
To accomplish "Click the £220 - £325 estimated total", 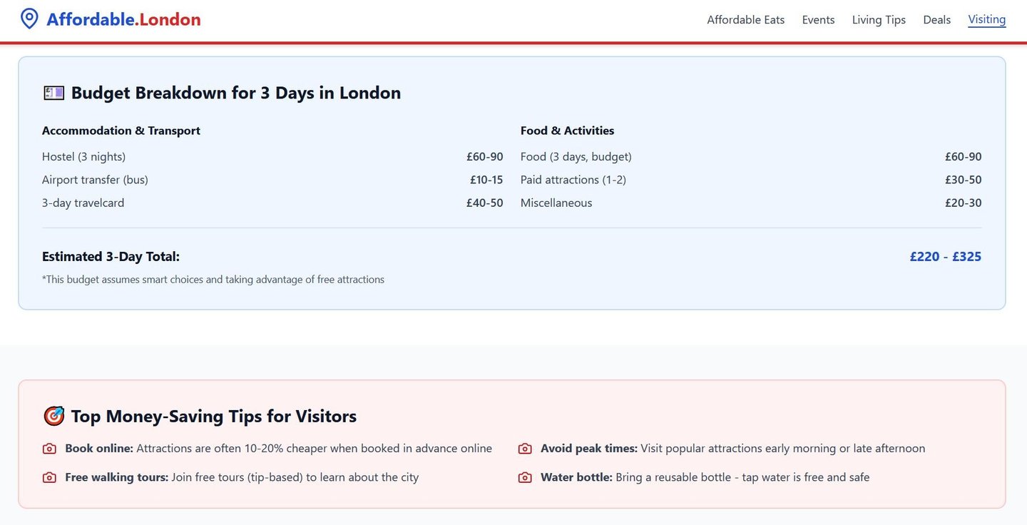I will click(x=945, y=257).
